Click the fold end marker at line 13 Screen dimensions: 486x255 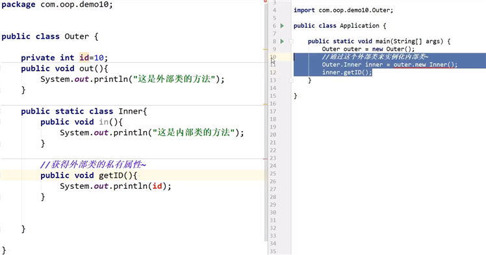pos(291,80)
